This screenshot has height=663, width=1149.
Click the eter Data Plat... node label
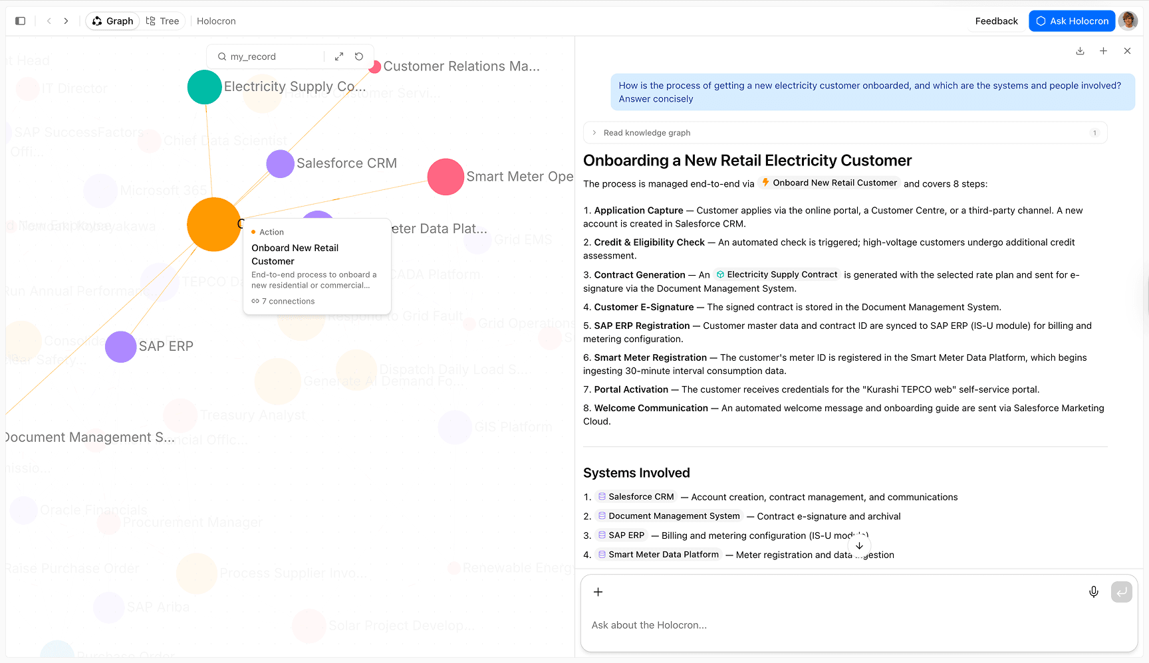pyautogui.click(x=440, y=229)
